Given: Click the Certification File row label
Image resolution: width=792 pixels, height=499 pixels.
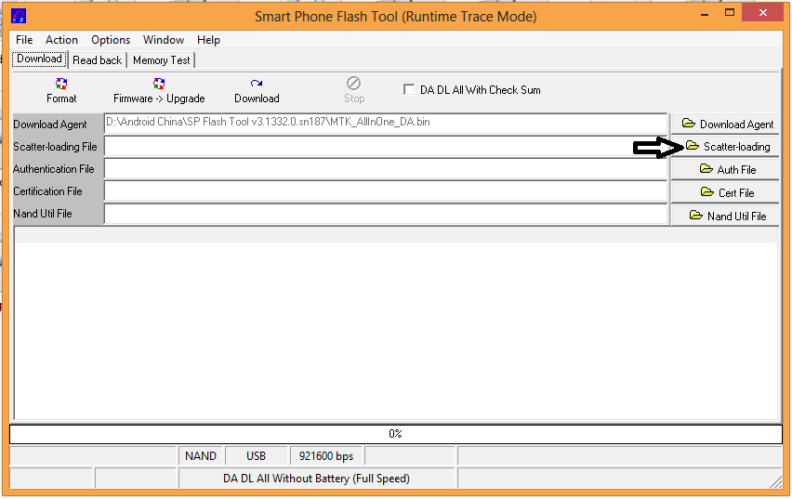Looking at the screenshot, I should tap(47, 191).
